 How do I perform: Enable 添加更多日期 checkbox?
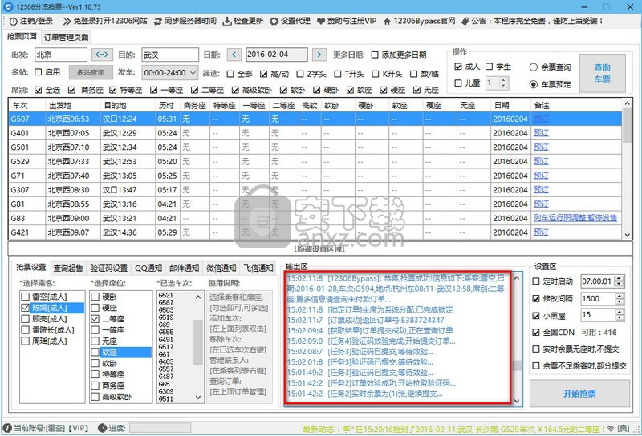pyautogui.click(x=375, y=54)
